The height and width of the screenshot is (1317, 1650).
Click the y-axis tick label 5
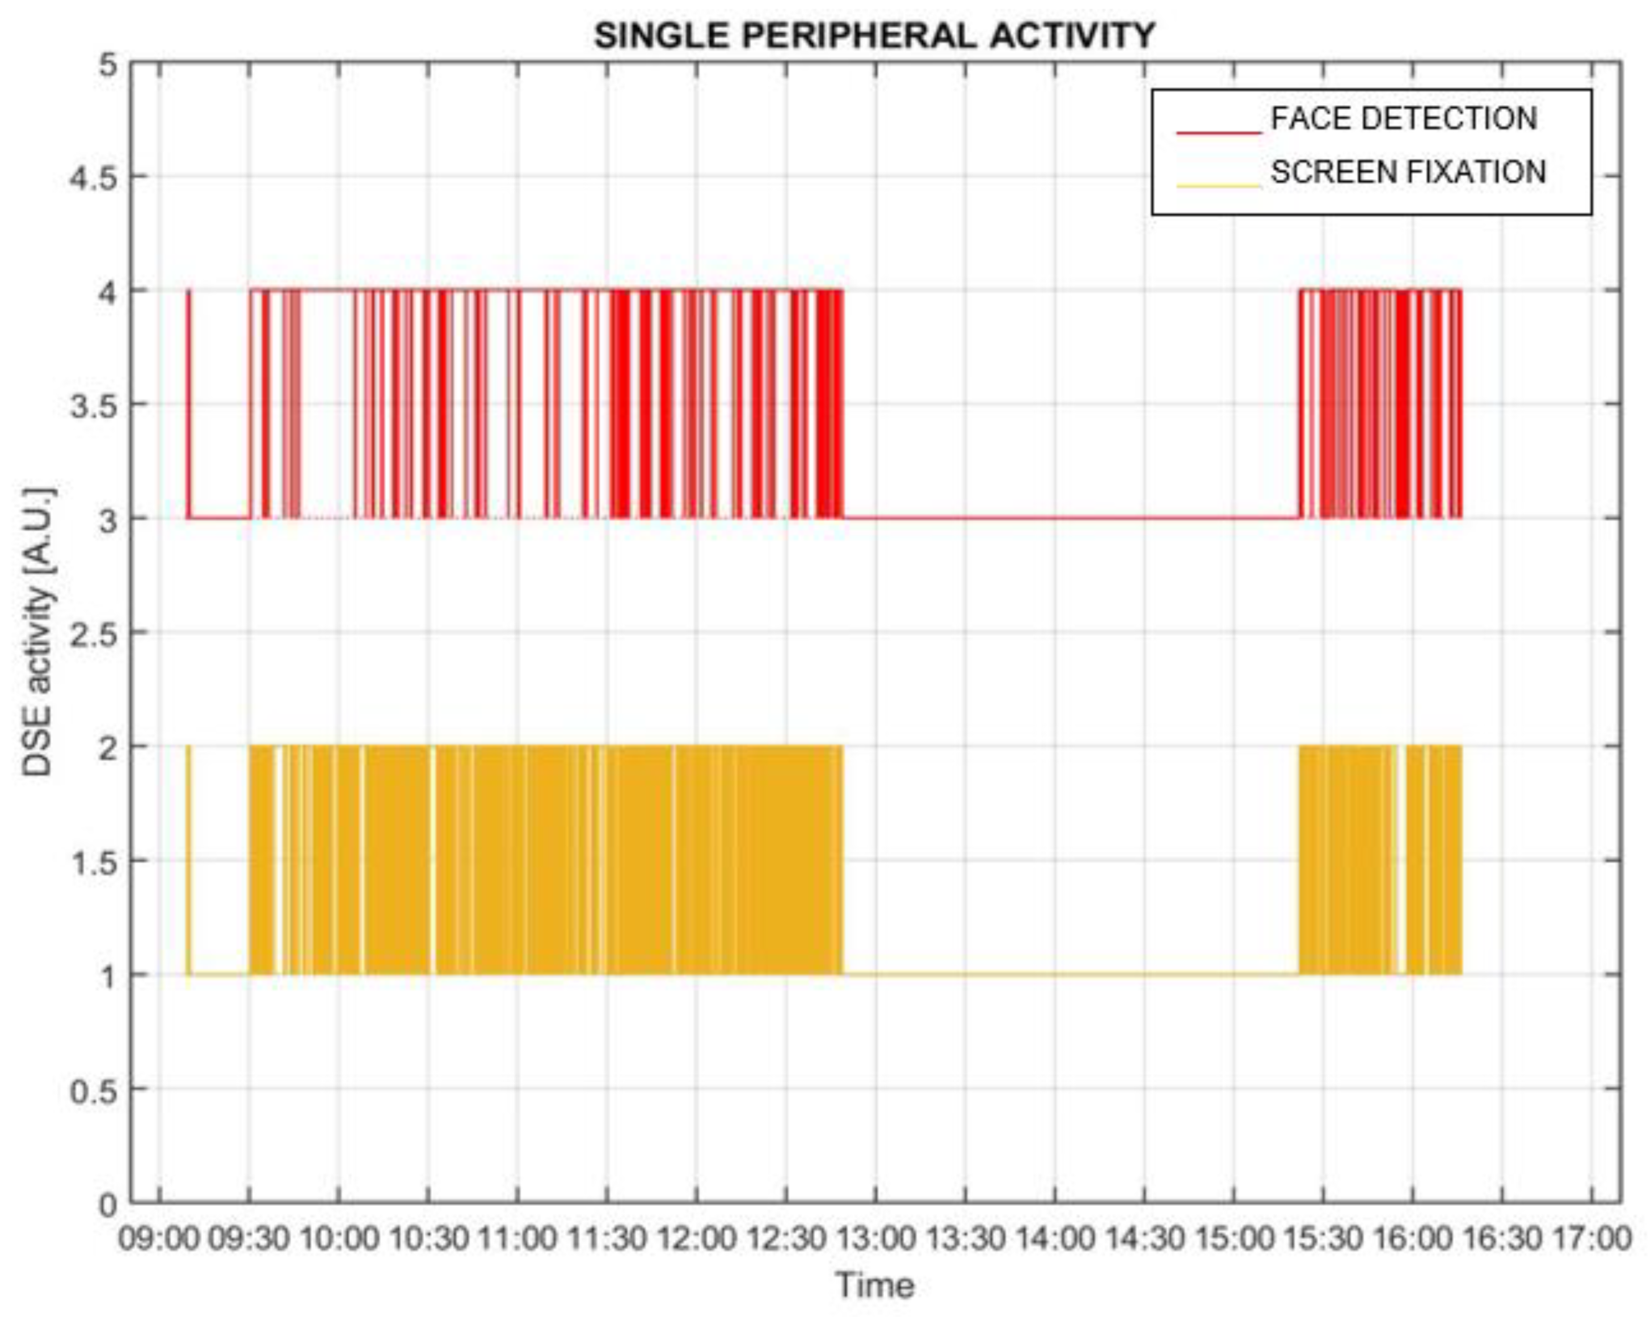[108, 64]
